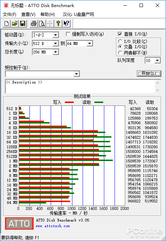
Task: Open the 查看(V) menu
Action: pos(28,15)
